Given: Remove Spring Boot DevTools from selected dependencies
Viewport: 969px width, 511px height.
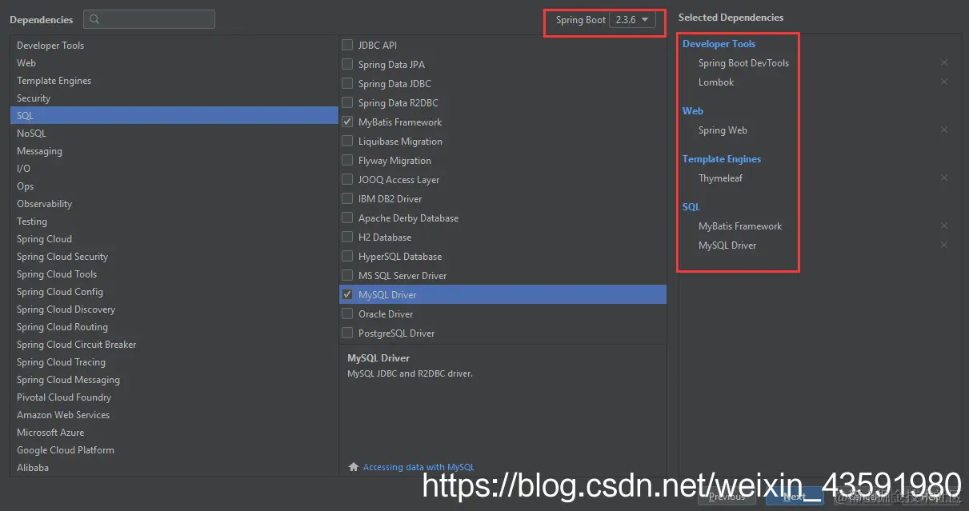Looking at the screenshot, I should coord(944,62).
